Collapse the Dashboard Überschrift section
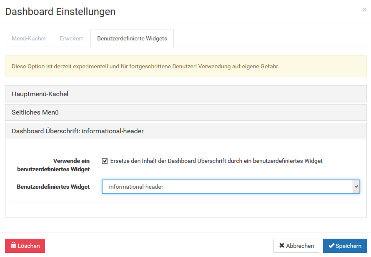This screenshot has height=257, width=371. [x=78, y=131]
